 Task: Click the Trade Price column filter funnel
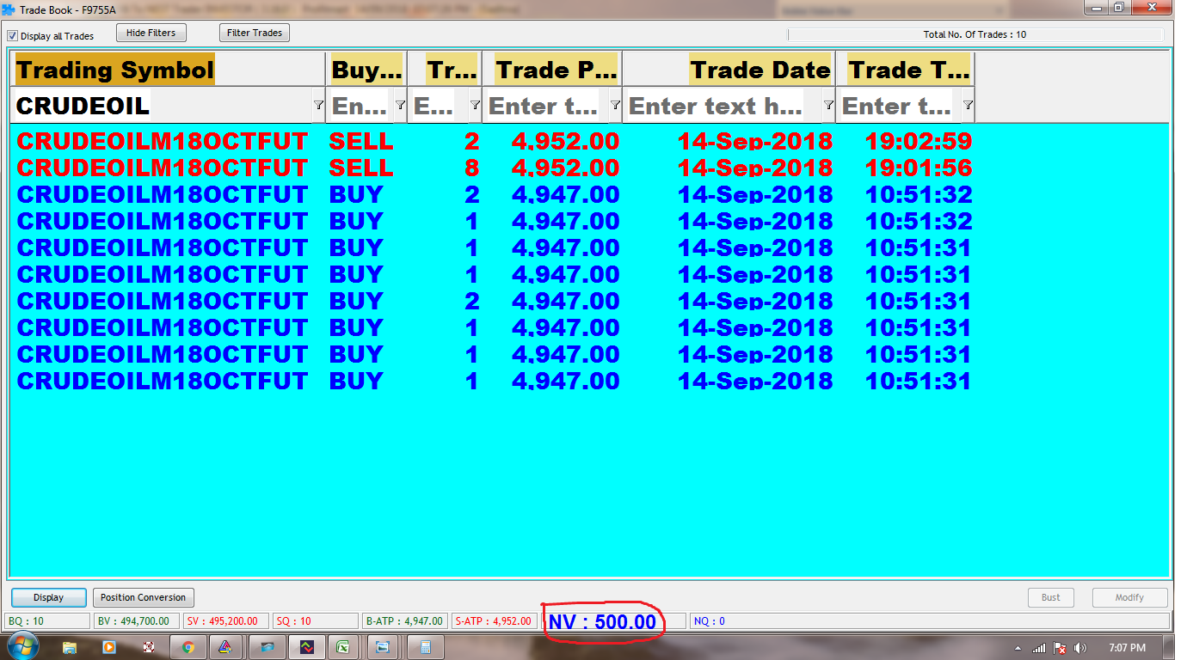click(615, 105)
